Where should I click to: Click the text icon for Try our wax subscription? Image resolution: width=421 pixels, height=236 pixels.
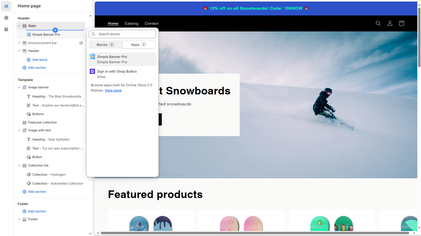coord(29,148)
